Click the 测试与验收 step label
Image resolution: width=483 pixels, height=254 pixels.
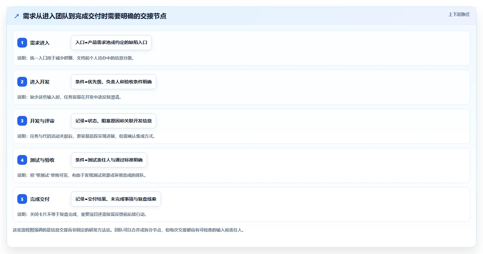(x=42, y=160)
